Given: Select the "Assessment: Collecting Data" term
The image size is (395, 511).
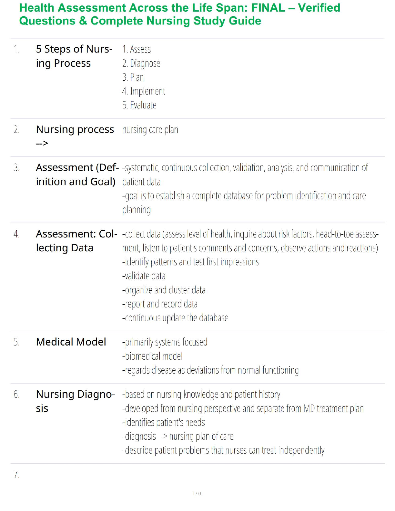Looking at the screenshot, I should (x=76, y=241).
